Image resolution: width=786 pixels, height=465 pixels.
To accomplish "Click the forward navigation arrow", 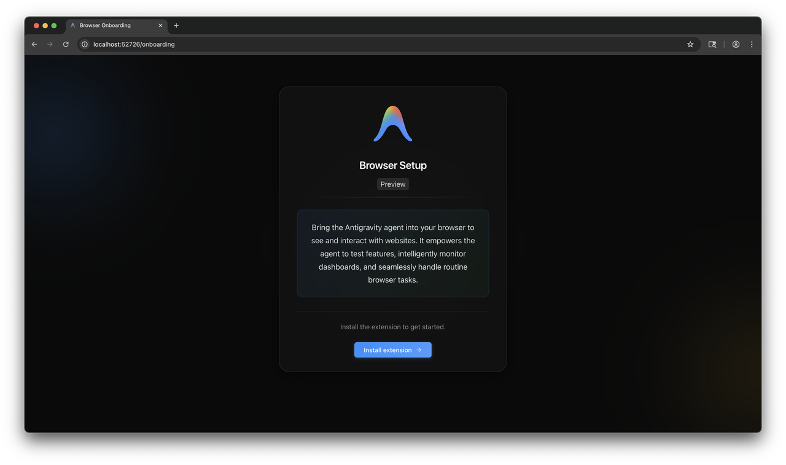I will (50, 44).
